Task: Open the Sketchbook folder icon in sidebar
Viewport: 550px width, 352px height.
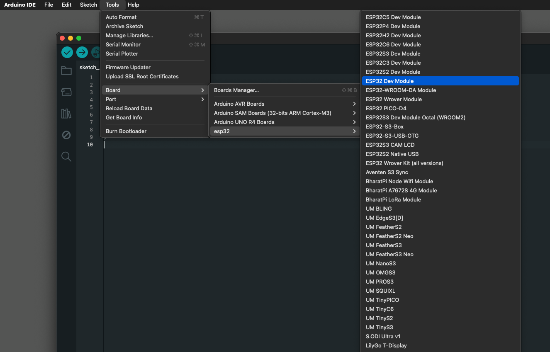Action: click(66, 70)
